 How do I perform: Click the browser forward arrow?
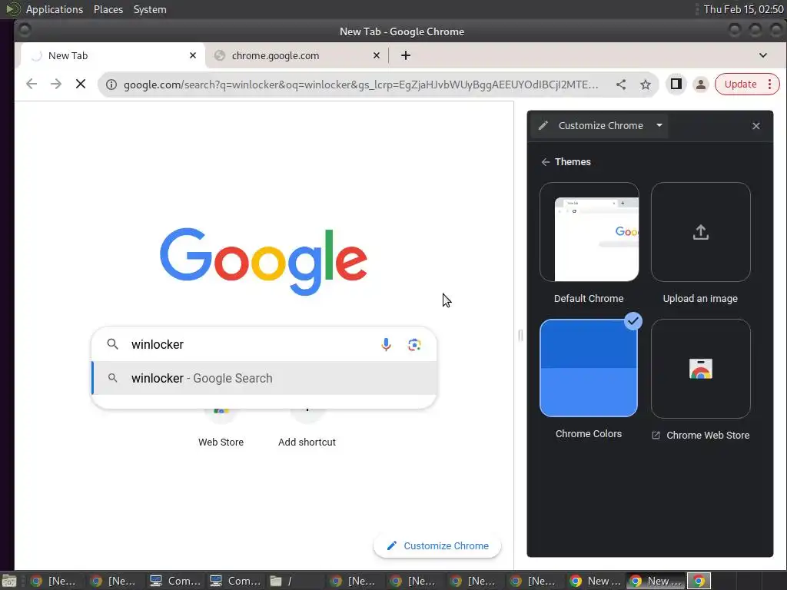coord(55,85)
